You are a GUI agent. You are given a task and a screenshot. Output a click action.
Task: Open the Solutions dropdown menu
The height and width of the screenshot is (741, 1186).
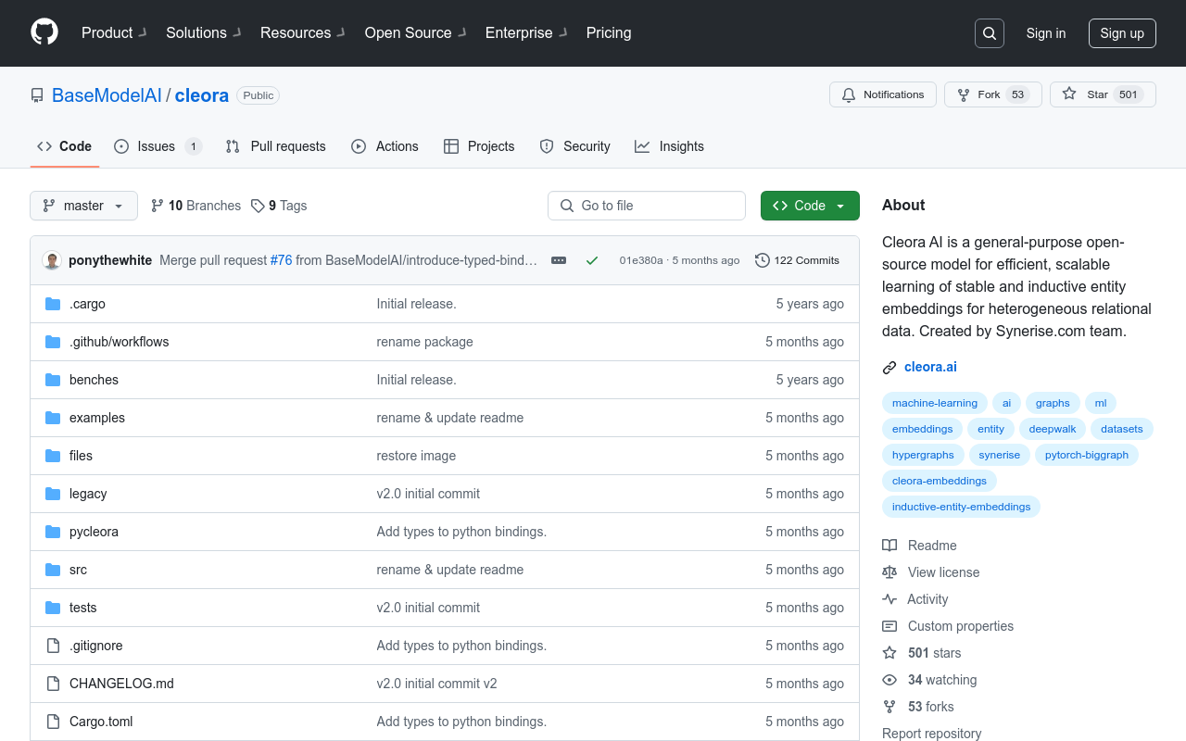204,32
